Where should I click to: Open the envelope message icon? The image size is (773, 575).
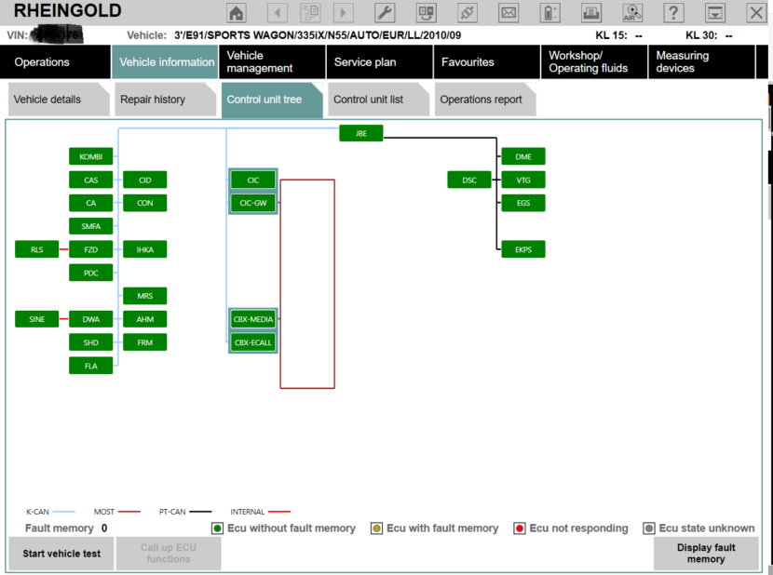coord(509,13)
